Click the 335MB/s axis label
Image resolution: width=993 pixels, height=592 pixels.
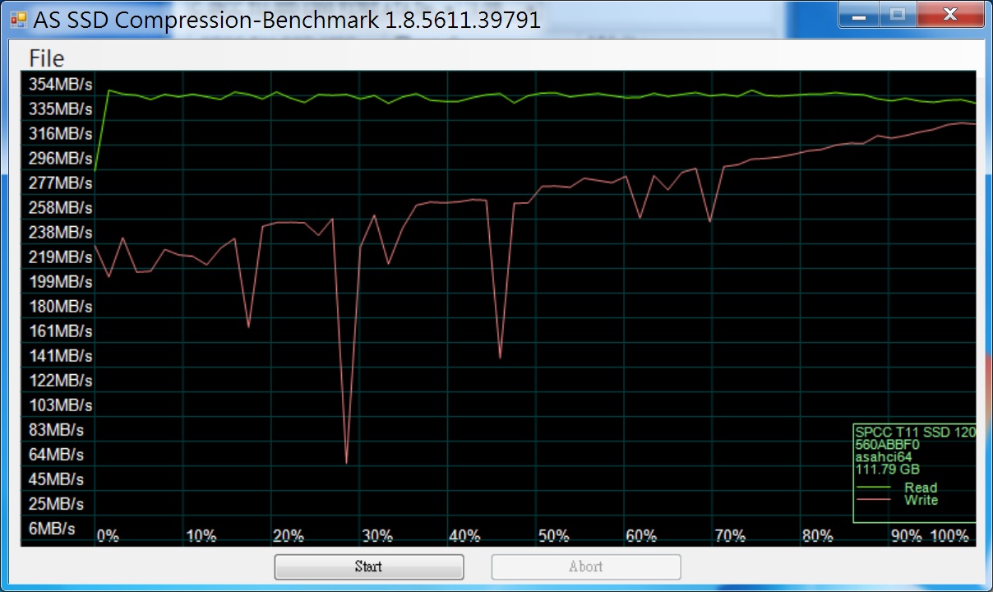(x=61, y=109)
